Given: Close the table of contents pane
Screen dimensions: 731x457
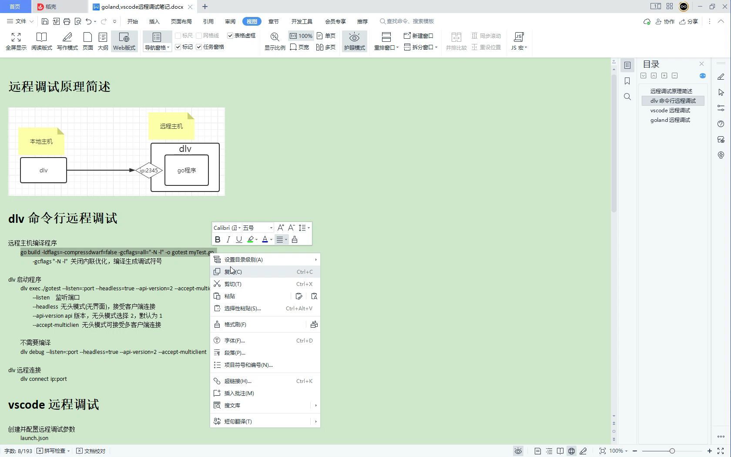Looking at the screenshot, I should 701,64.
